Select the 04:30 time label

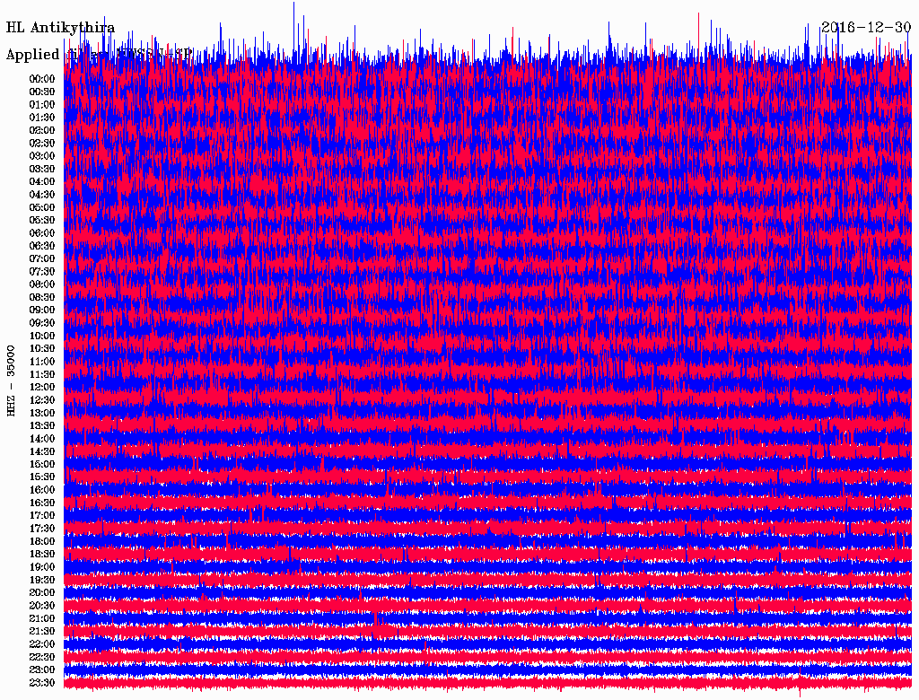click(x=41, y=195)
